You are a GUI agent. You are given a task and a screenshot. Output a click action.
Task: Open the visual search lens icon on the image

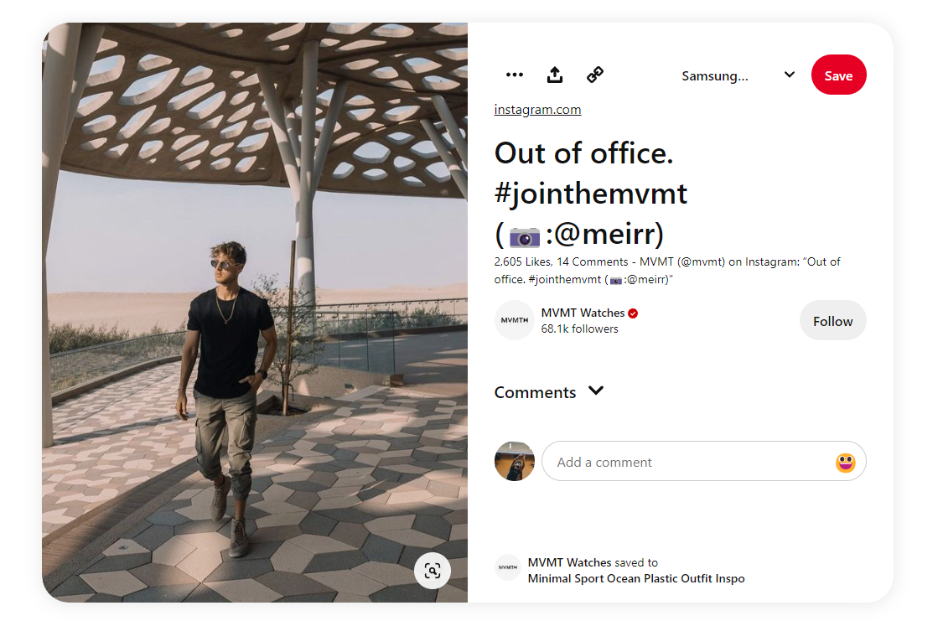click(x=432, y=570)
